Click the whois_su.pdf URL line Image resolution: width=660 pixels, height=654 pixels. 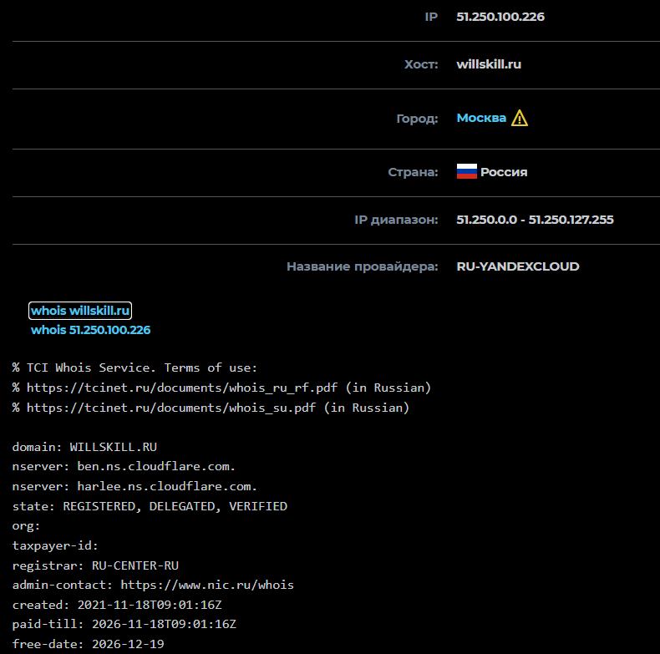[x=211, y=408]
